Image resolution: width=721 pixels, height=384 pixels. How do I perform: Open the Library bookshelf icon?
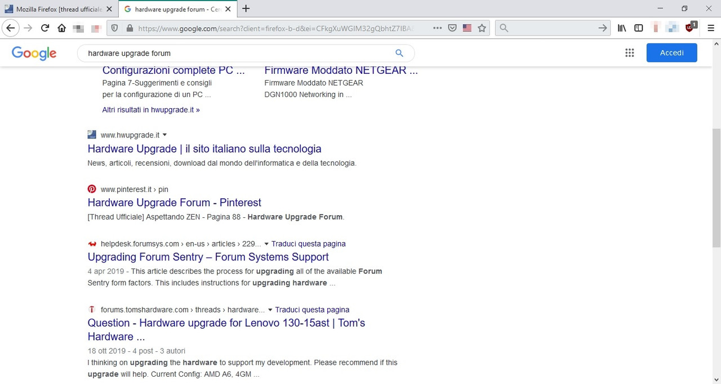[622, 28]
